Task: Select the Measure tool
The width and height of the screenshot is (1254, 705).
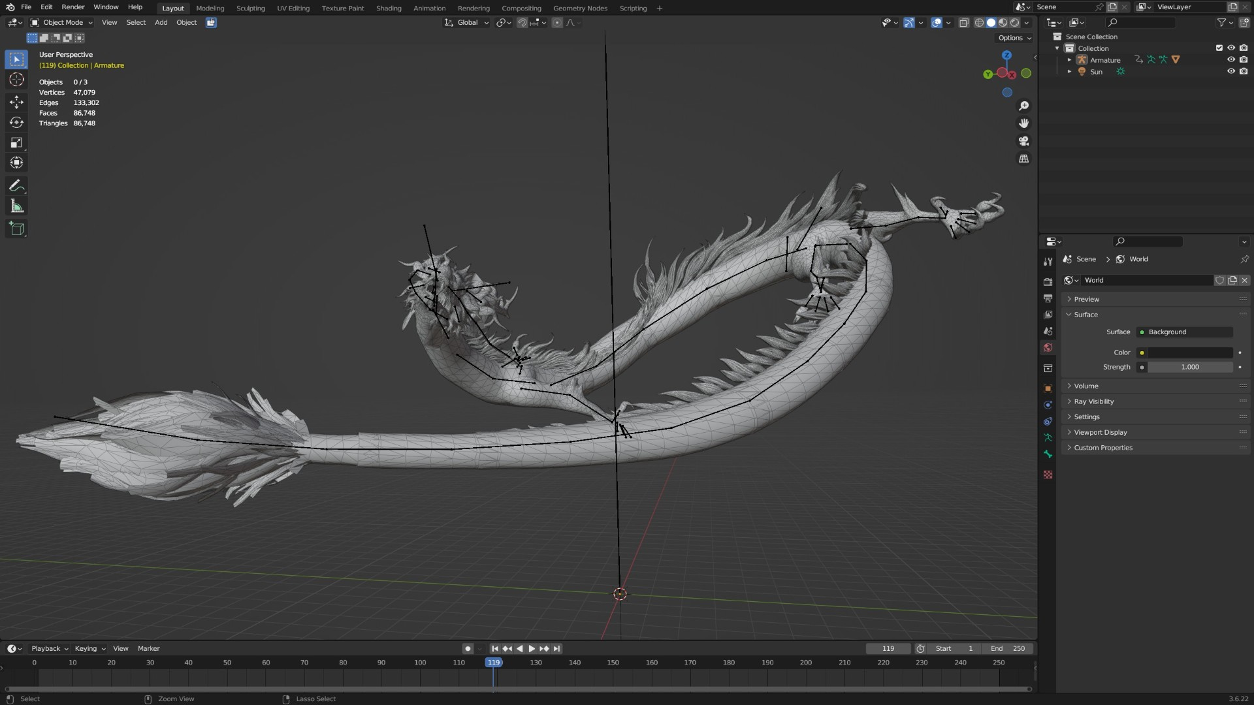Action: (17, 207)
